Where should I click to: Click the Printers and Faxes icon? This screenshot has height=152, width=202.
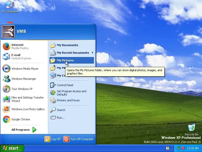(53, 100)
